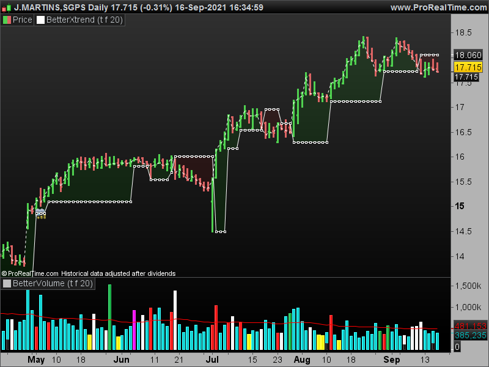
Task: Click the candlestick icon beside J.MARTINS title
Action: [x=7, y=7]
